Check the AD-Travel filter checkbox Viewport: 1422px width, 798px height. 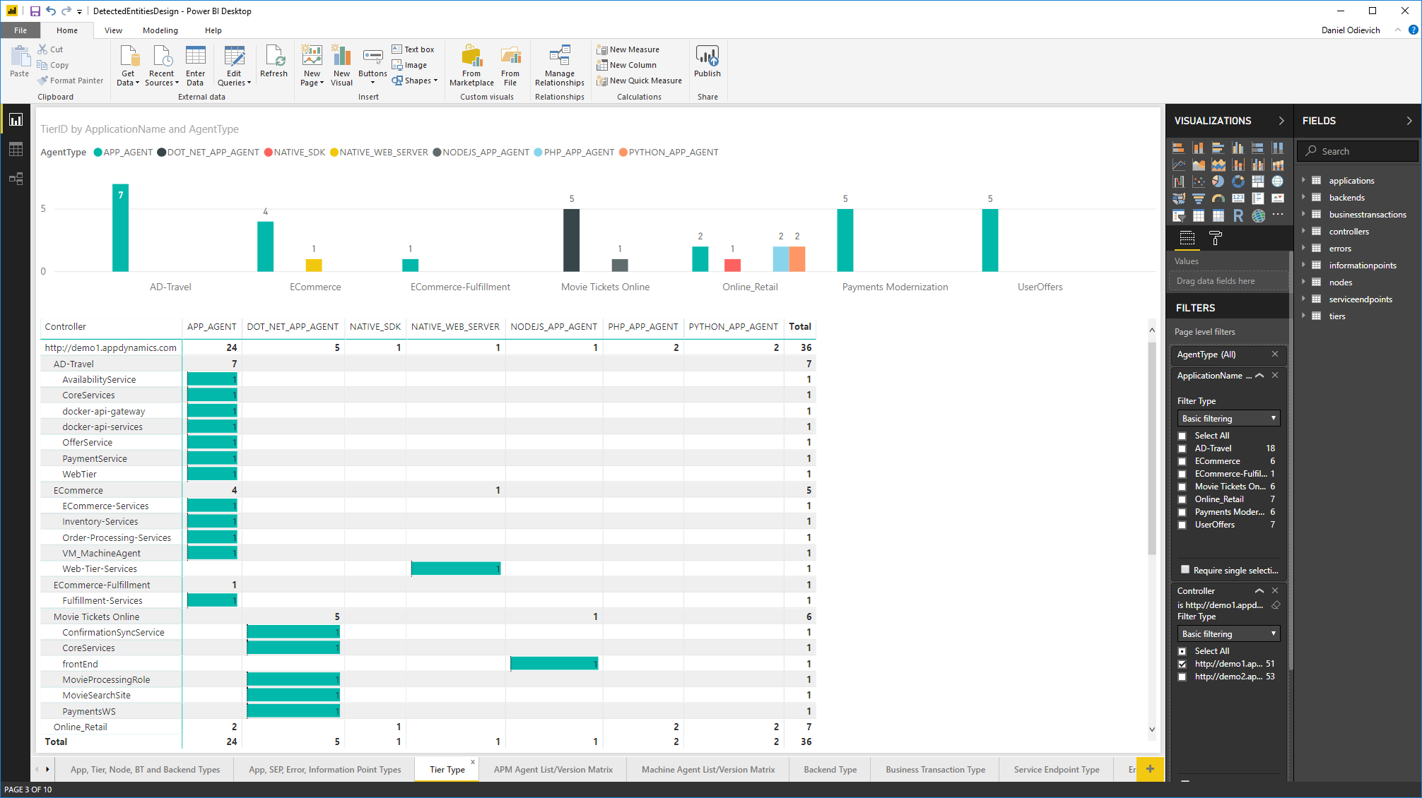[1182, 448]
